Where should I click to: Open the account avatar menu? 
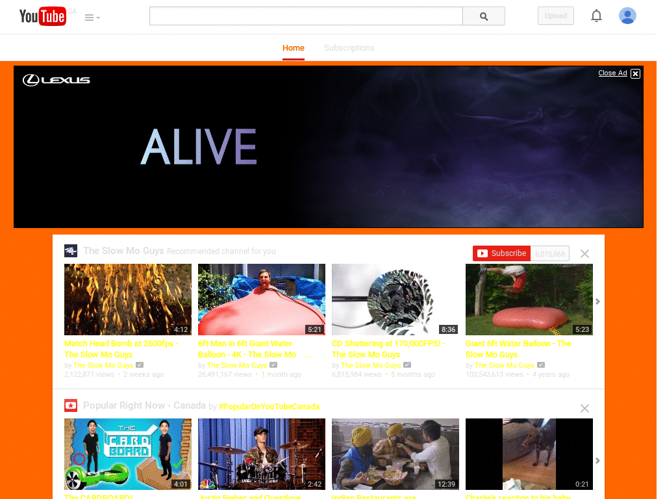(x=627, y=16)
